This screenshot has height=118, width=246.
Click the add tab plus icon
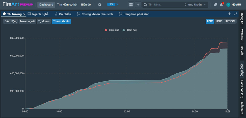click(229, 14)
